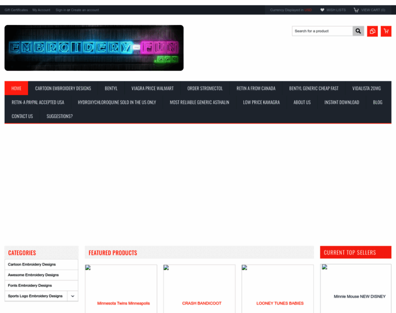Open Viagra Price Walmart menu item
The width and height of the screenshot is (396, 313).
[x=153, y=88]
